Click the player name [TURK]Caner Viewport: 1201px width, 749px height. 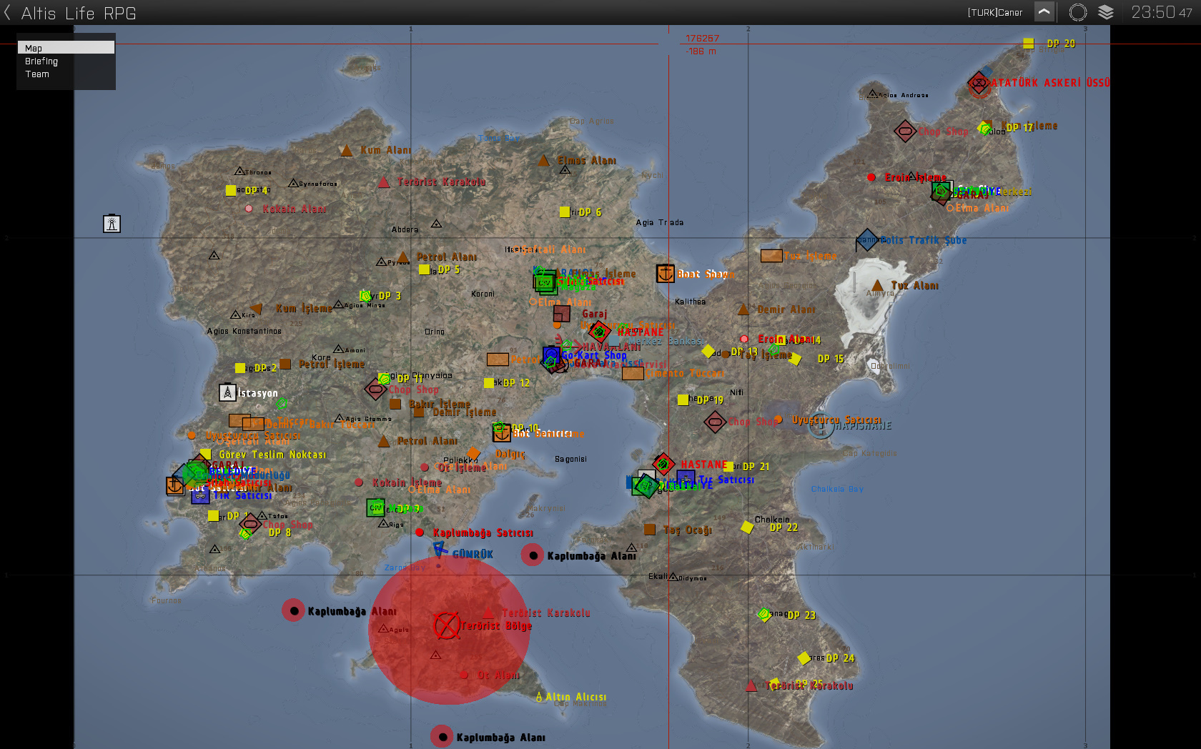[x=995, y=13]
